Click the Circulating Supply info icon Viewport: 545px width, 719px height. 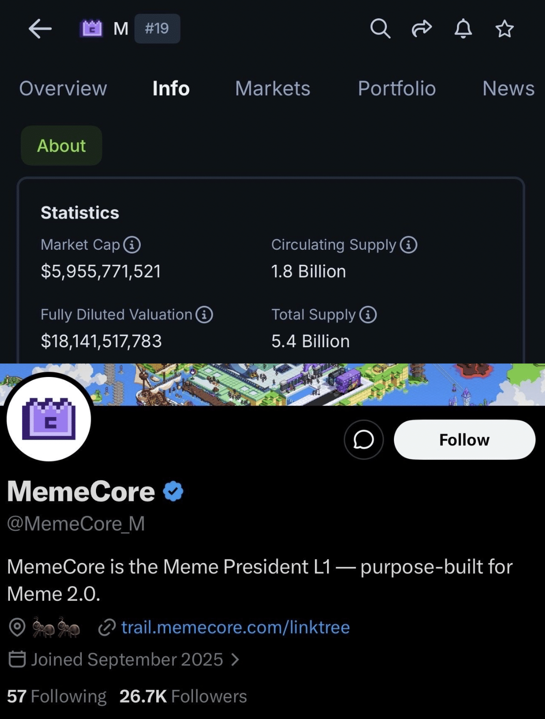point(409,245)
